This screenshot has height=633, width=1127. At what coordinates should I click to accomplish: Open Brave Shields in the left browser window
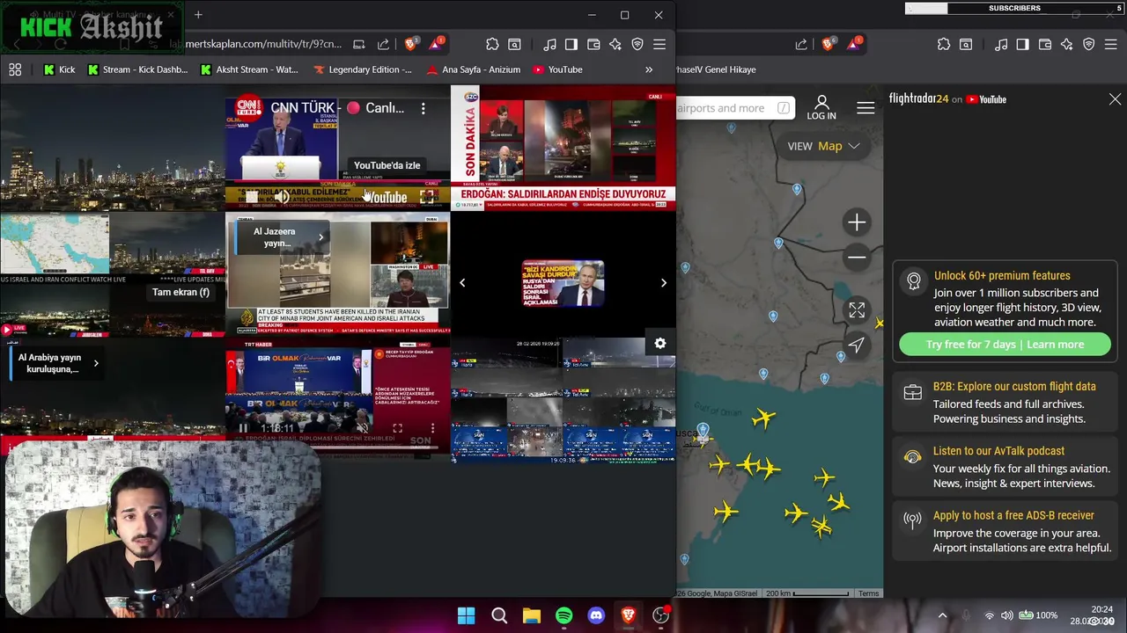click(410, 44)
